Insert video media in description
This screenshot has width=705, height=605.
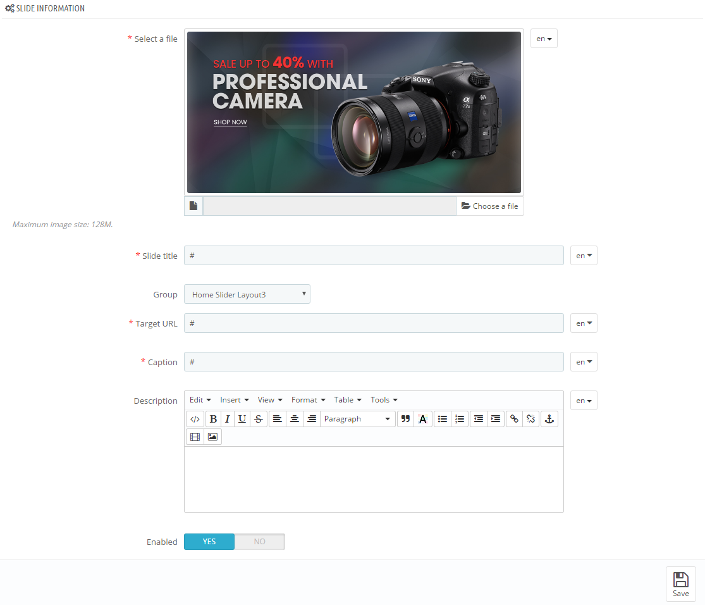(195, 437)
